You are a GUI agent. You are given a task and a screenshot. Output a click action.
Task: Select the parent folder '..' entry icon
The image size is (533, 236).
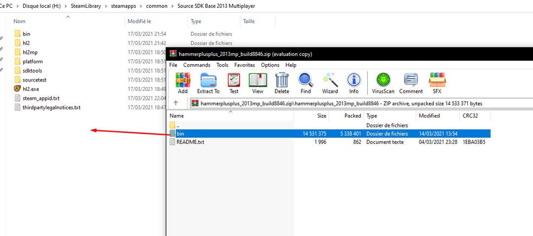point(172,125)
